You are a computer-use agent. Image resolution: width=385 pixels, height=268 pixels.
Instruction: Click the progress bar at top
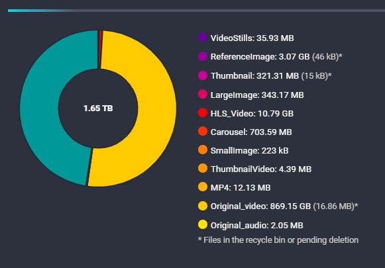196,11
